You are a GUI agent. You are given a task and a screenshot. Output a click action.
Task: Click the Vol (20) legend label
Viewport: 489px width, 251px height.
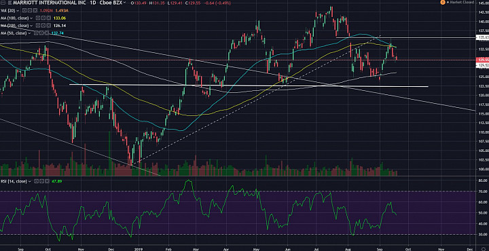click(7, 10)
